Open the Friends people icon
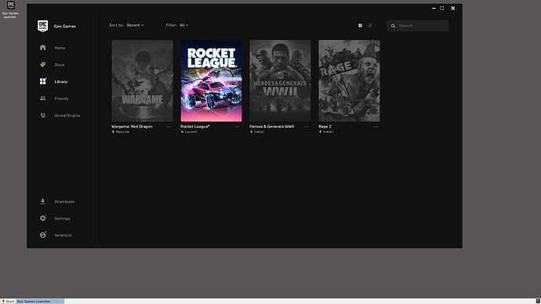The width and height of the screenshot is (541, 304). [x=43, y=98]
